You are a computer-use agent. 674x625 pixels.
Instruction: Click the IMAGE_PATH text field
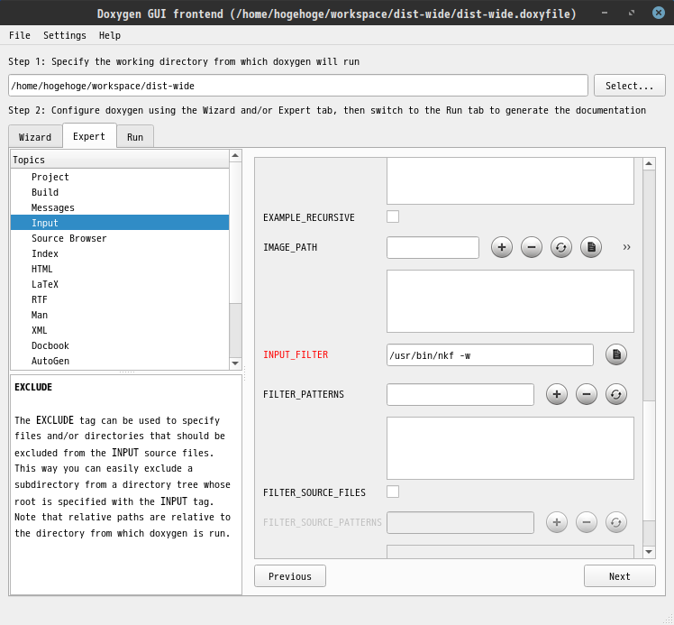pos(433,247)
